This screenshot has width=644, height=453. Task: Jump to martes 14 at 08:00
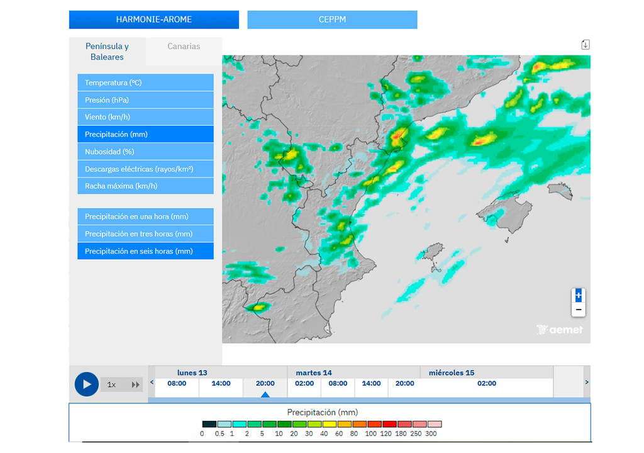pyautogui.click(x=338, y=384)
